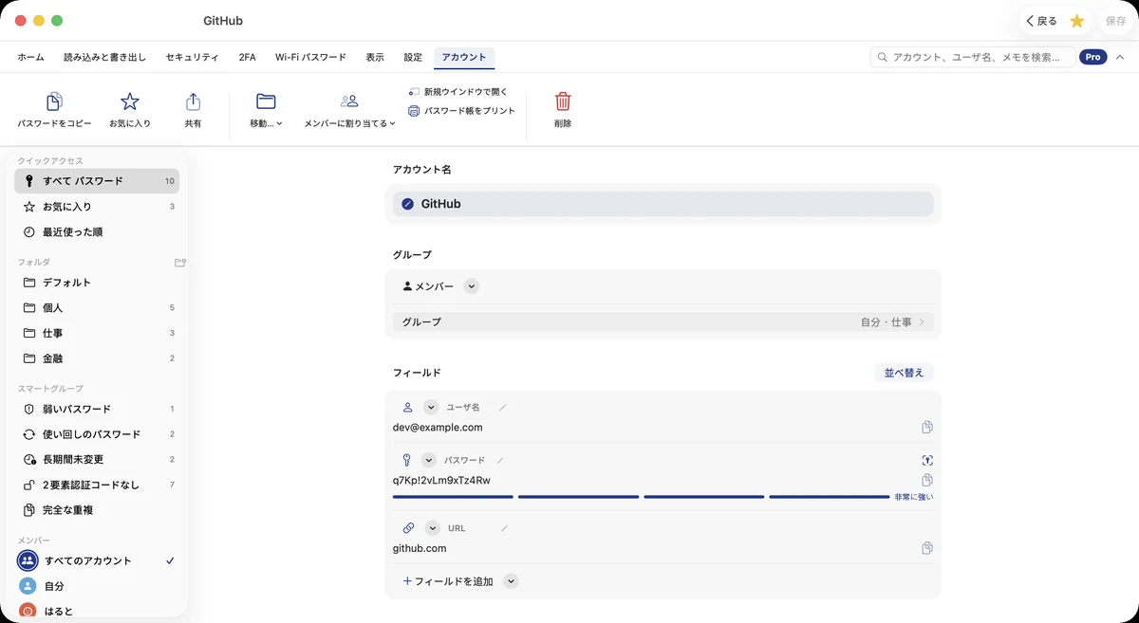Open the 個人 folder
The height and width of the screenshot is (623, 1139).
[x=97, y=308]
